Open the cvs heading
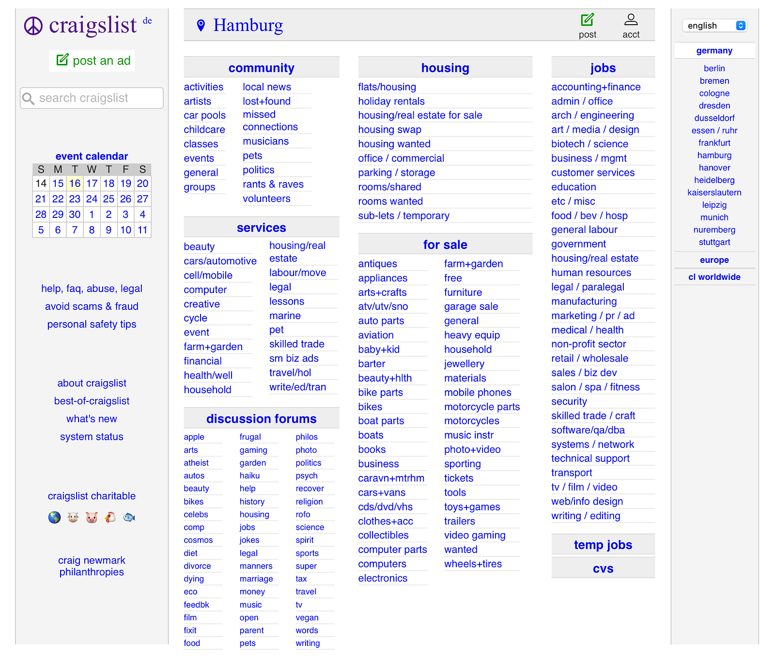Screen dimensions: 775x659 tap(603, 568)
